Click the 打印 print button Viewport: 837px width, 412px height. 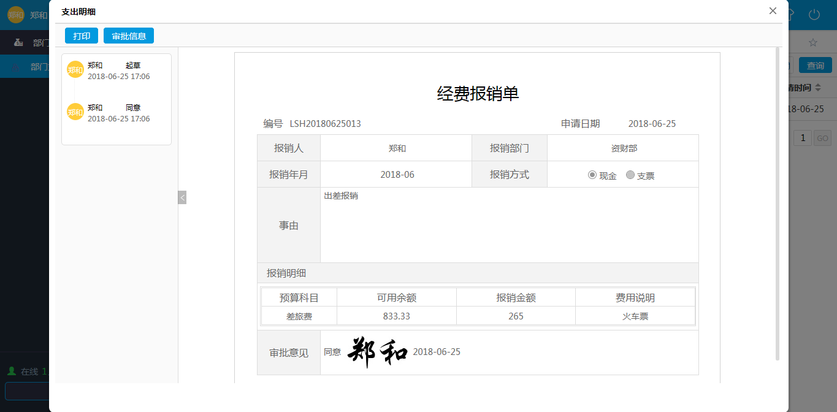click(81, 36)
